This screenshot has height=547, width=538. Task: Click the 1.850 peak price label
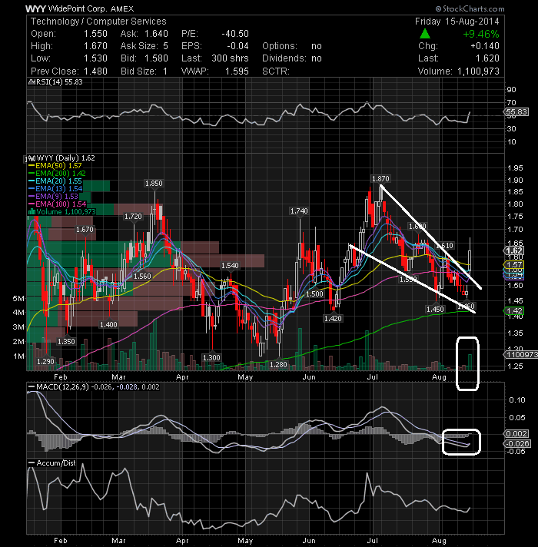(x=154, y=183)
